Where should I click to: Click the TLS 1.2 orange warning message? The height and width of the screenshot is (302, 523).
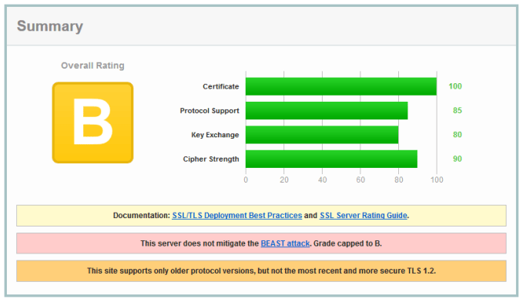tap(262, 271)
